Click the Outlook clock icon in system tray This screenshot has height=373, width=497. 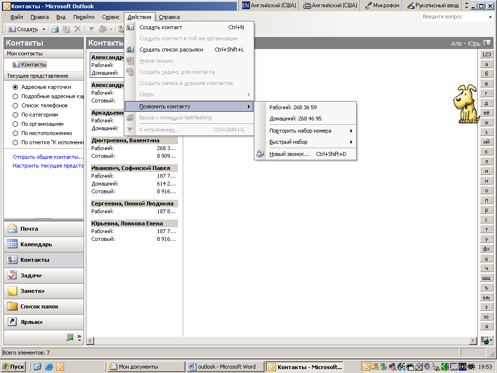point(366,367)
